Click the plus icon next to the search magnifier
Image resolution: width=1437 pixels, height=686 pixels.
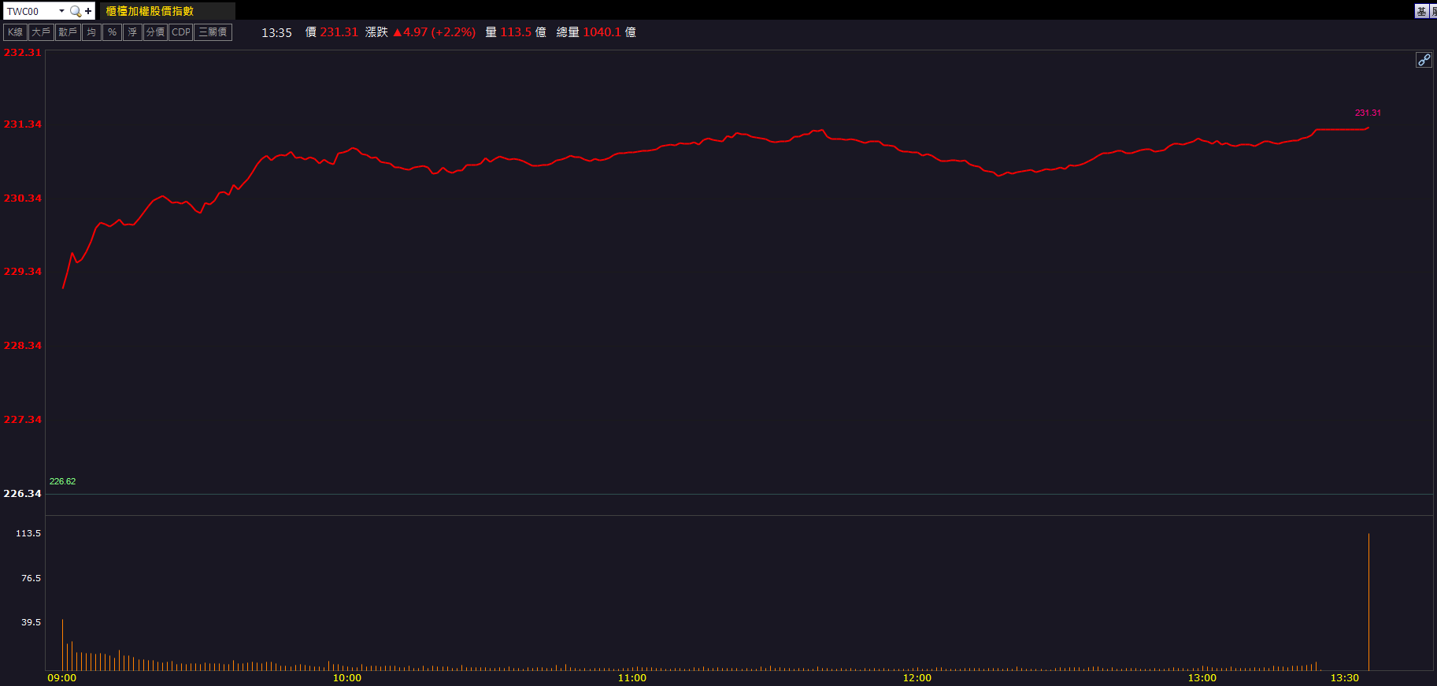(88, 11)
